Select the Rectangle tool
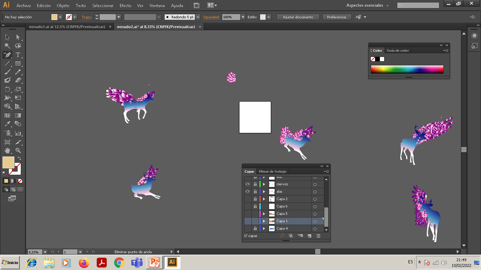The width and height of the screenshot is (481, 270). [18, 64]
